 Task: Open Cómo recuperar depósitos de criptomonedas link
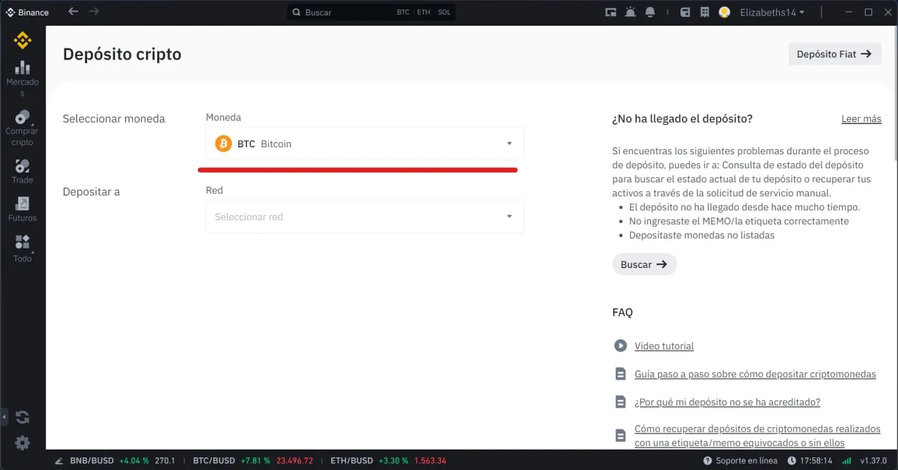pos(757,436)
